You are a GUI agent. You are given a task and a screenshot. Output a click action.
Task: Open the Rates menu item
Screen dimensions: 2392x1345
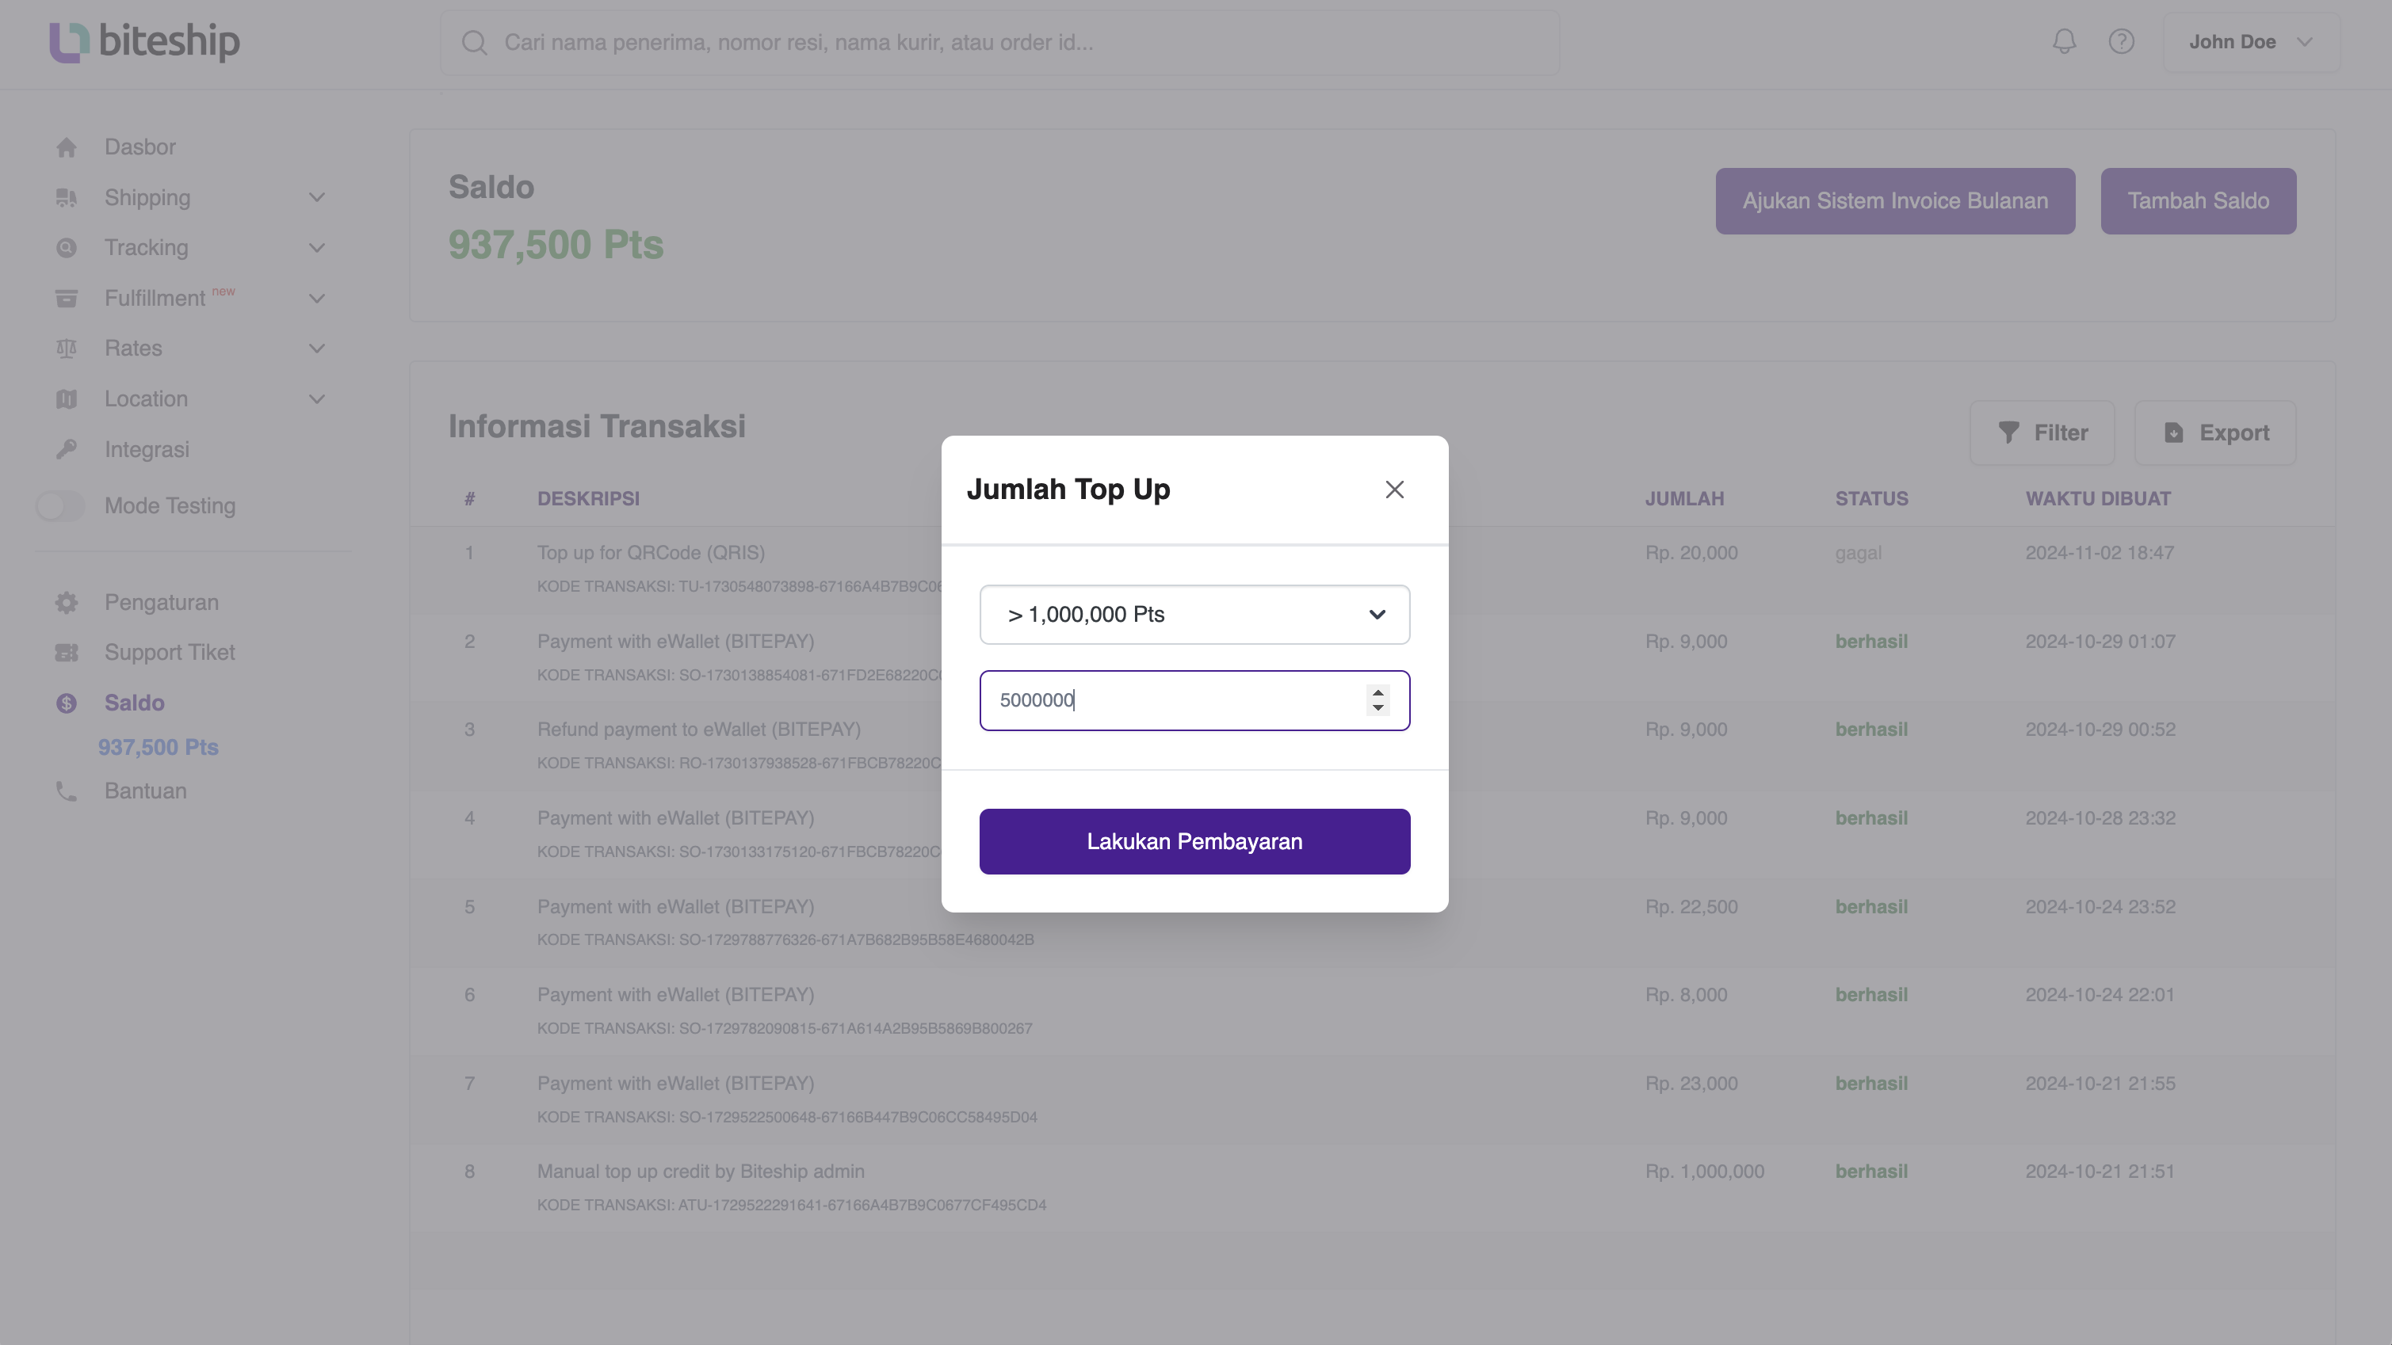point(133,348)
